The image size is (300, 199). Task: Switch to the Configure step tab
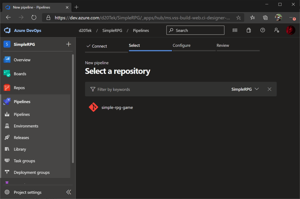[182, 46]
